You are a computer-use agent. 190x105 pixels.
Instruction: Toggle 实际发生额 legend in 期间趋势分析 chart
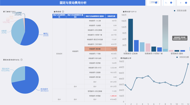pos(183,57)
